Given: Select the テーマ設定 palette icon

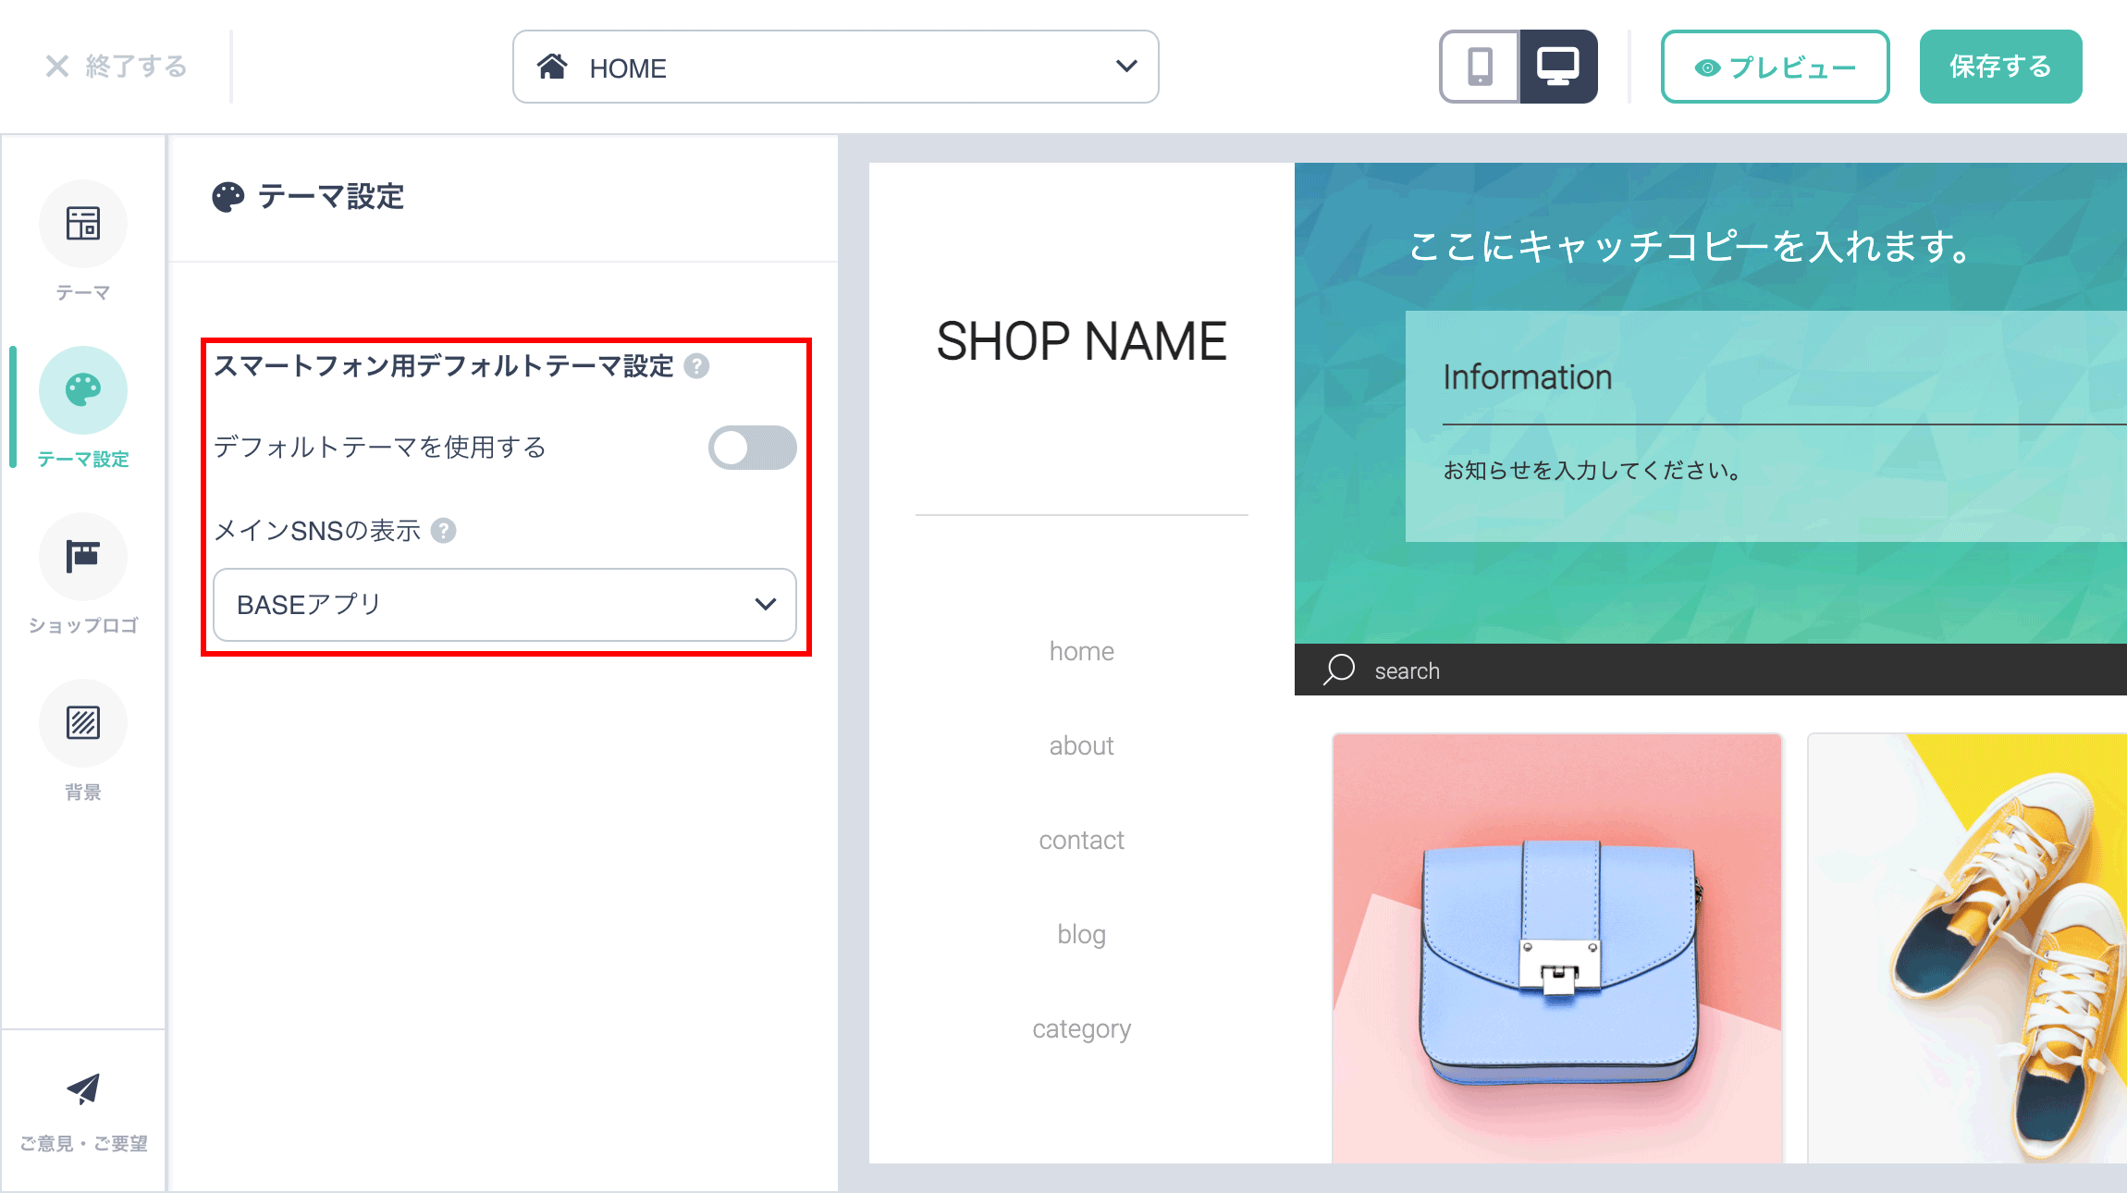Looking at the screenshot, I should [x=83, y=390].
